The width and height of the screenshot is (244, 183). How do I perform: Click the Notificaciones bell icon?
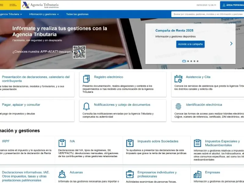(86, 106)
